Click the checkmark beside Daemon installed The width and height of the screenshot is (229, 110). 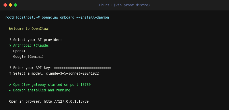tap(10, 90)
